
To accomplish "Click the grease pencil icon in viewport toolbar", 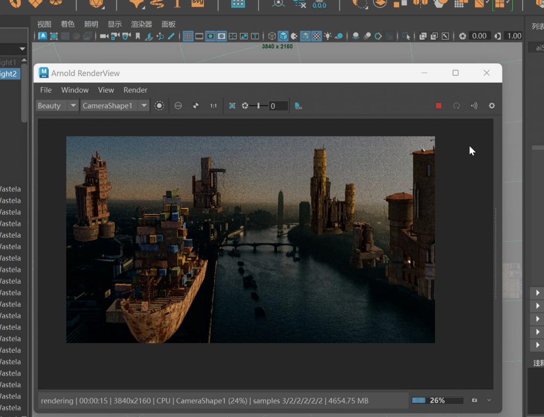I will click(x=172, y=36).
